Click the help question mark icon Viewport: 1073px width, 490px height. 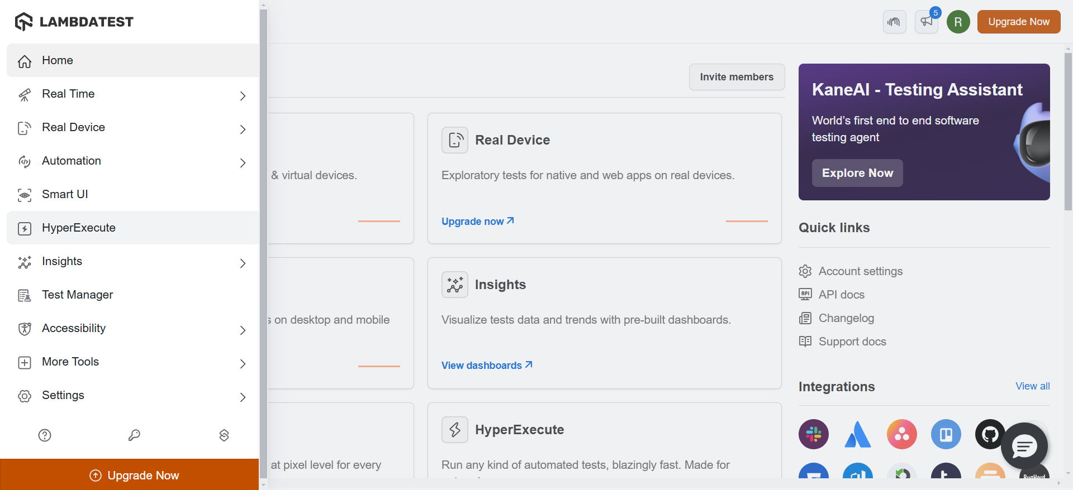pos(45,435)
